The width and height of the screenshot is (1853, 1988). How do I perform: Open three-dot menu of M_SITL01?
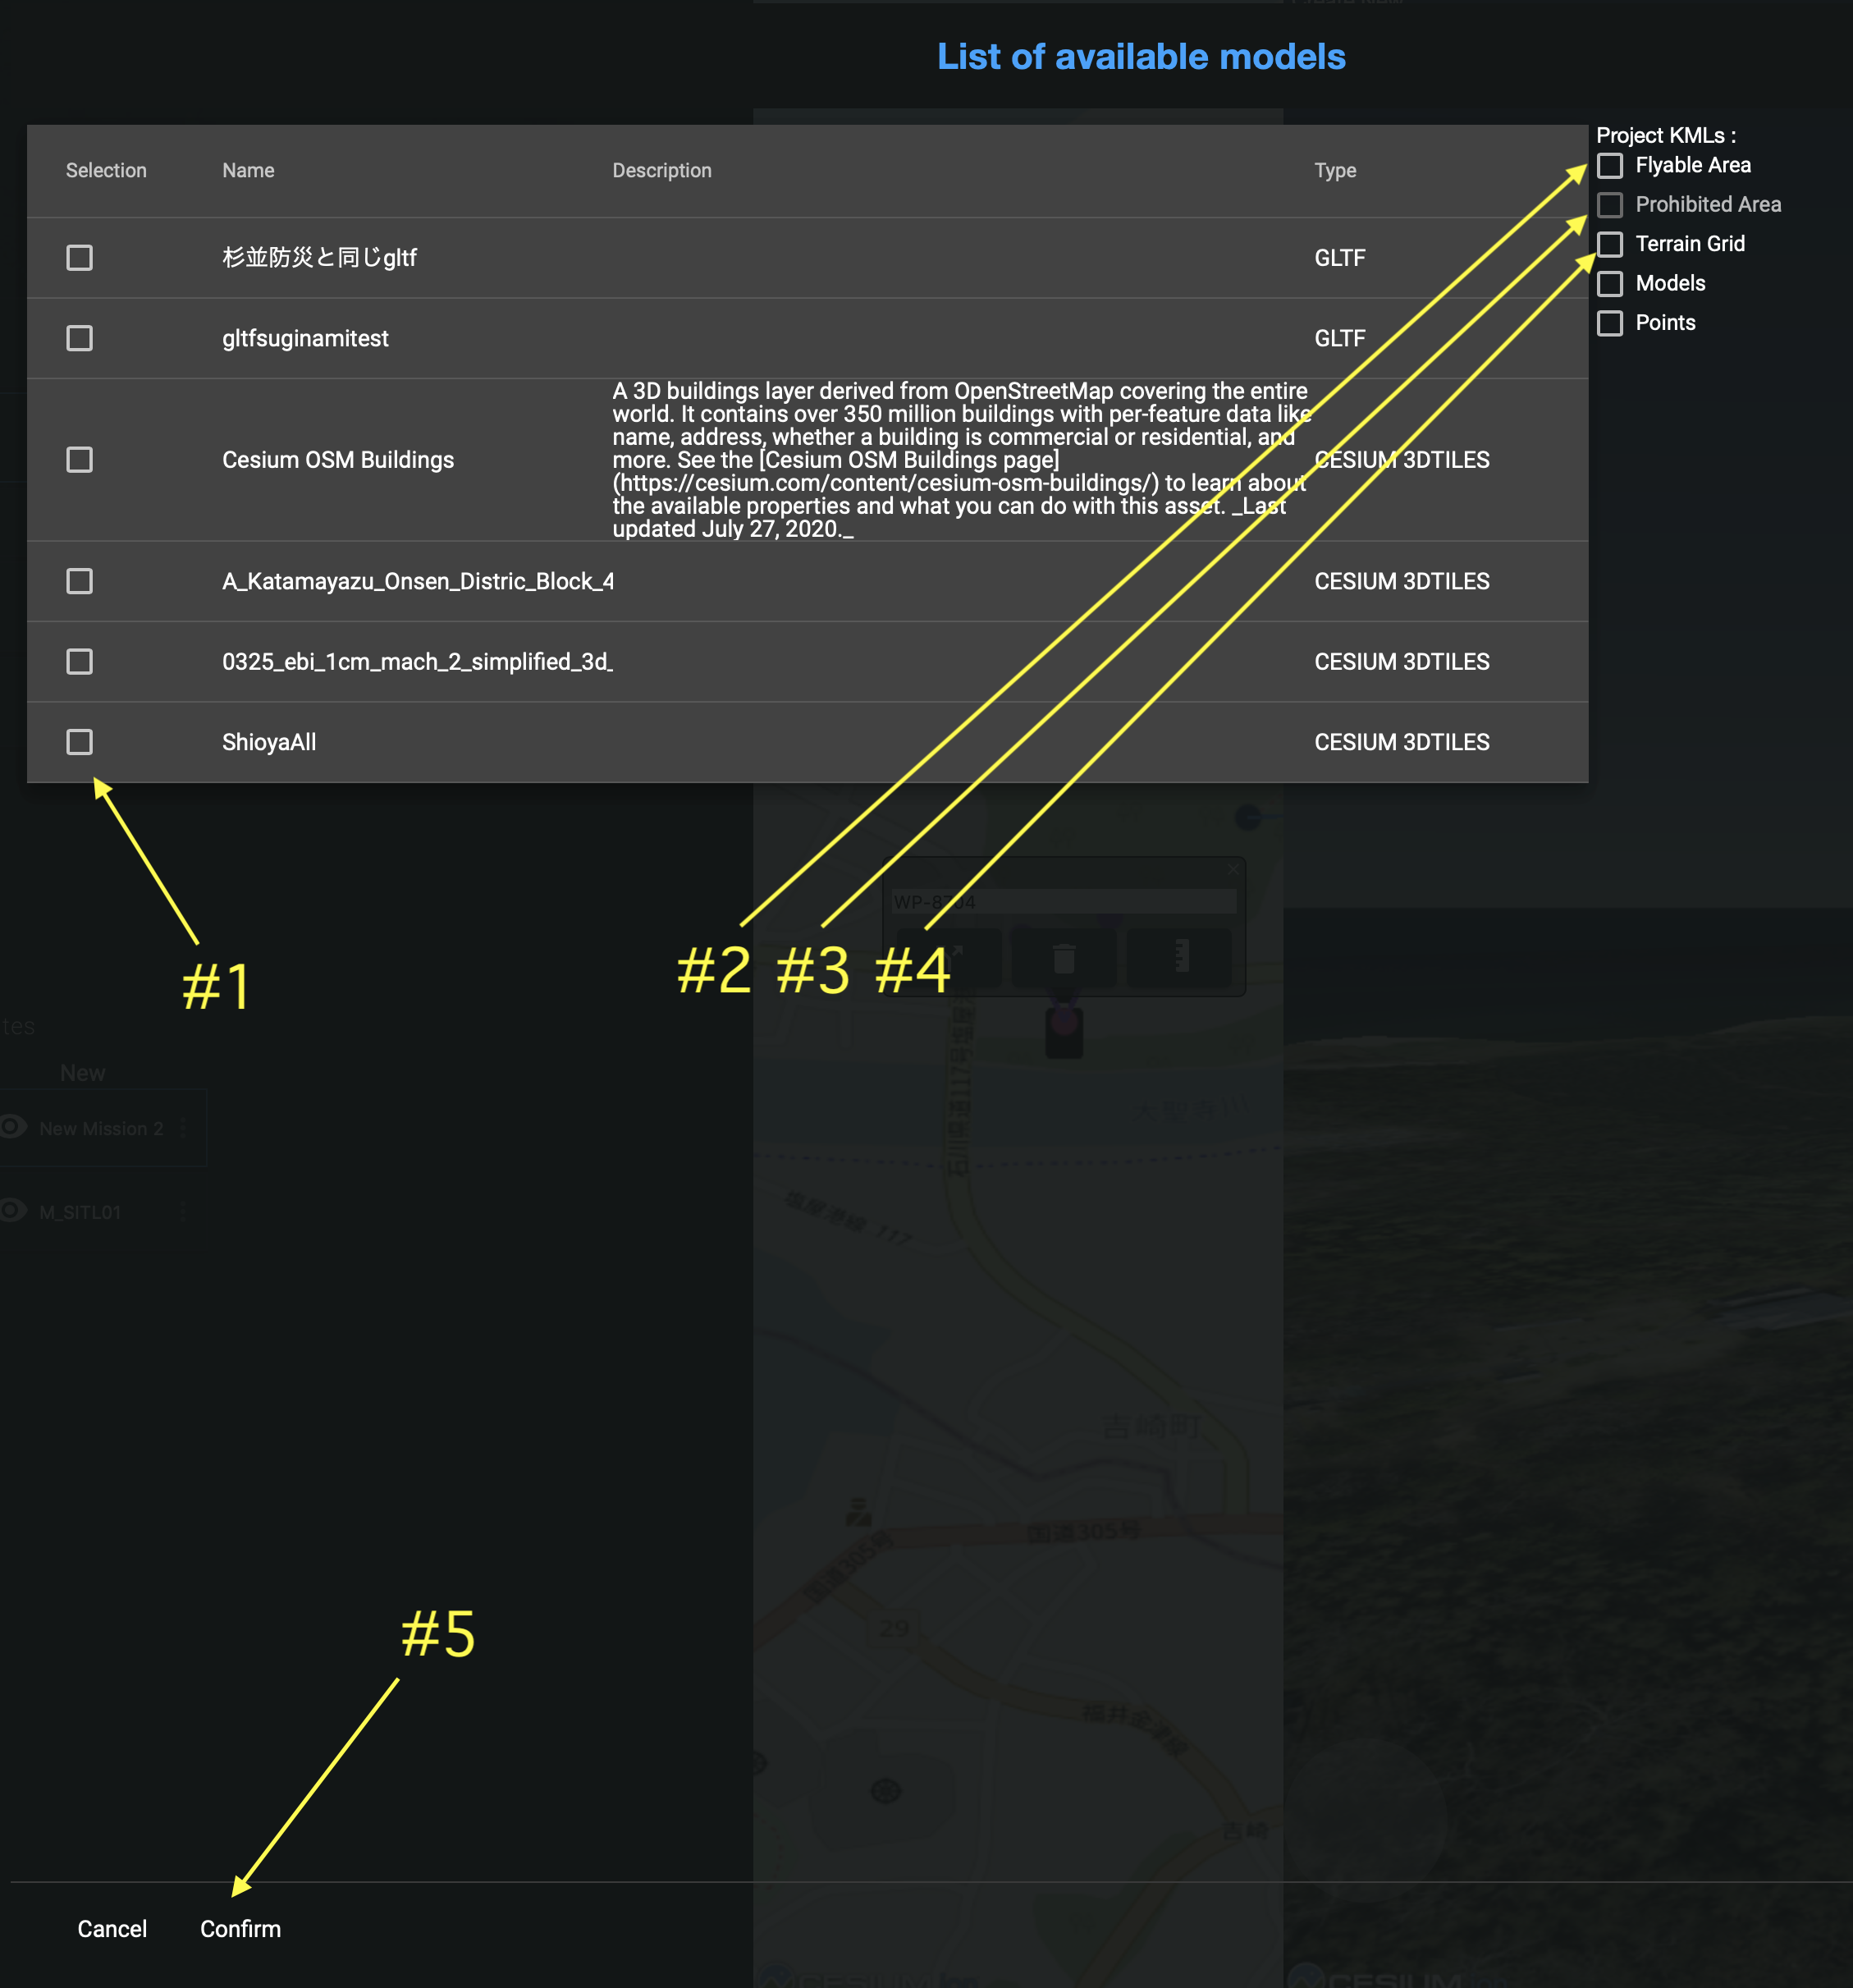(183, 1212)
